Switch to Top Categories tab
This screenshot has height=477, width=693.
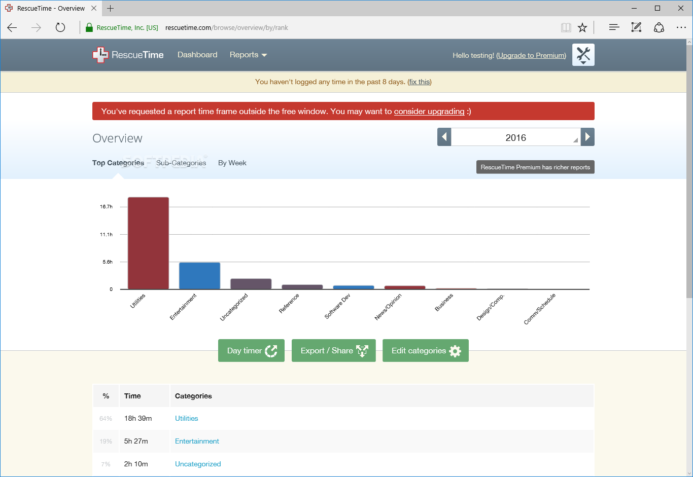(118, 163)
